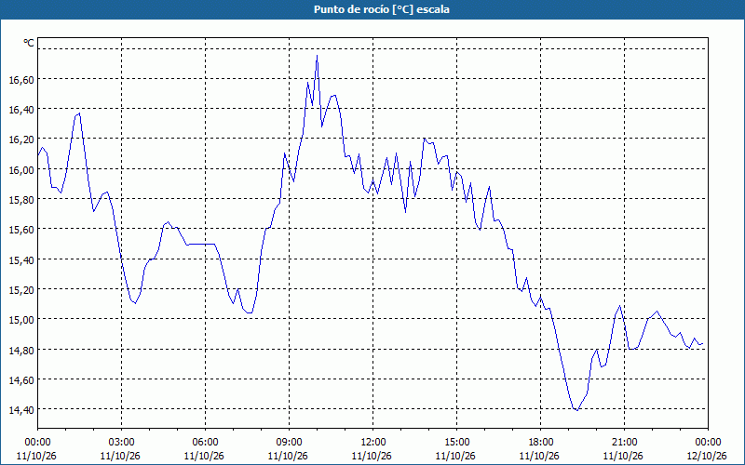Viewport: 745px width, 465px height.
Task: Click the '06:00' time axis label
Action: coord(205,443)
